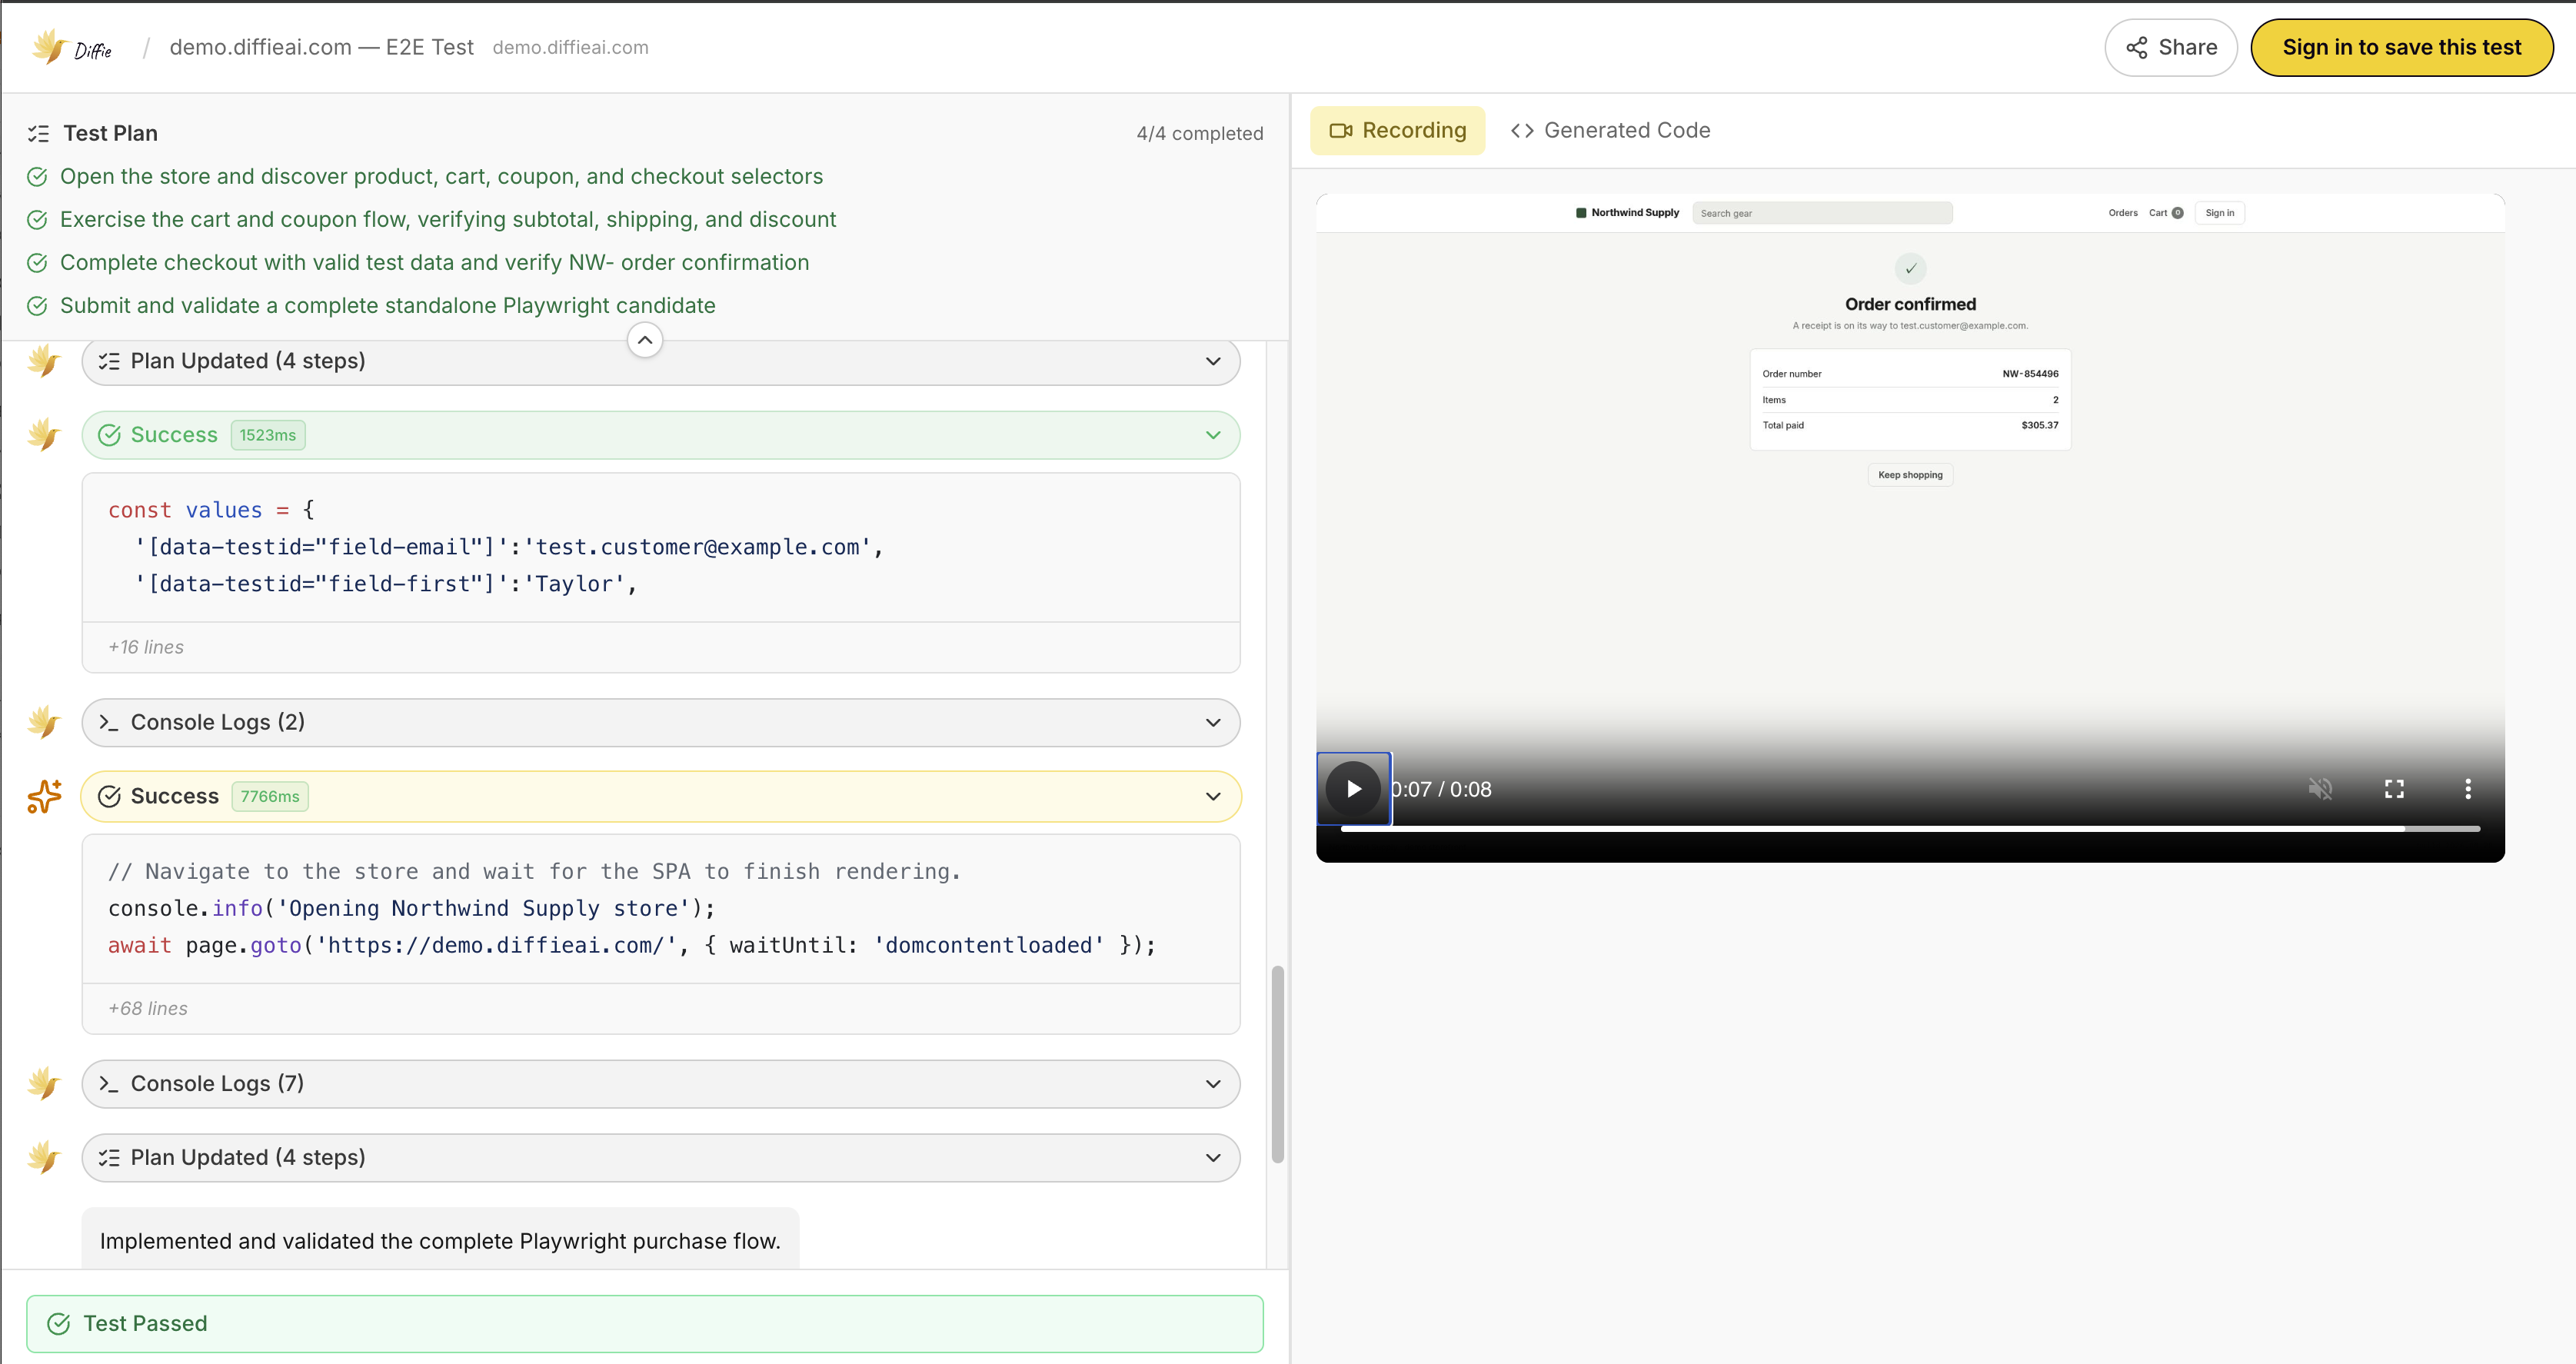Click checklist icon in first Plan Updated row

(109, 361)
